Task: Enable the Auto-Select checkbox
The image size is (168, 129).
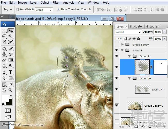Action: click(x=17, y=10)
